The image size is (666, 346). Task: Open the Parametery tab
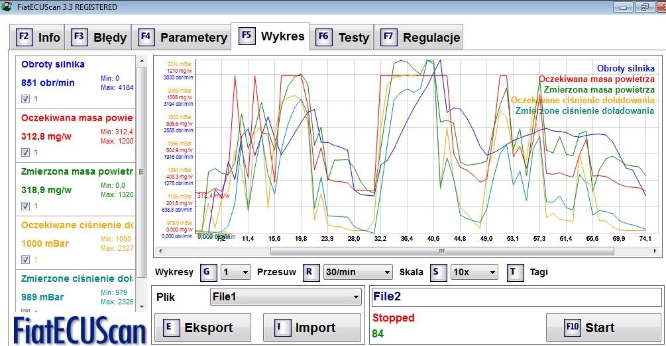pos(182,37)
